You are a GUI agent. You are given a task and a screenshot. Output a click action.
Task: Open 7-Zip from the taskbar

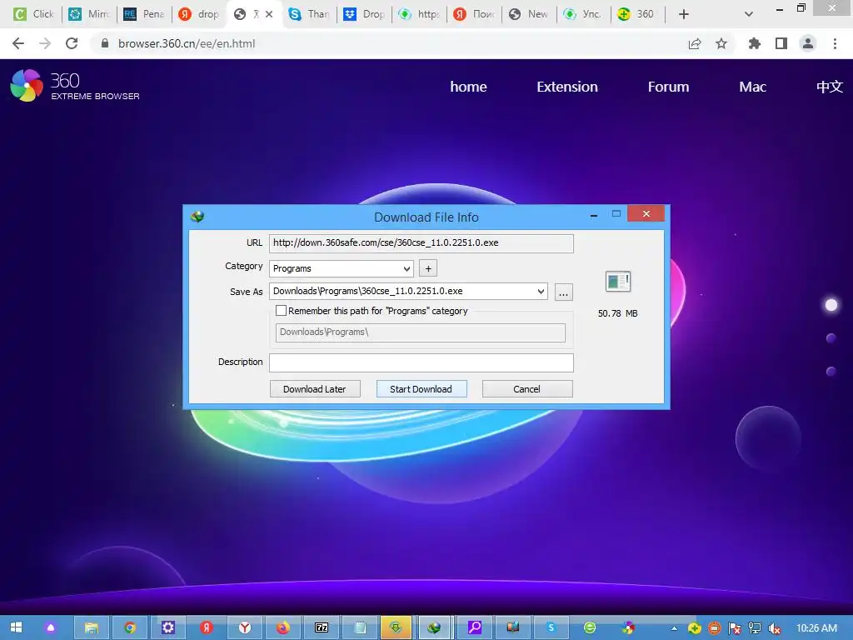(x=322, y=627)
